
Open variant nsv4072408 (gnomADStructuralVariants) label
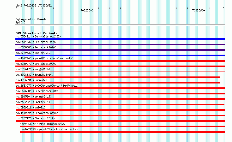click(x=45, y=58)
